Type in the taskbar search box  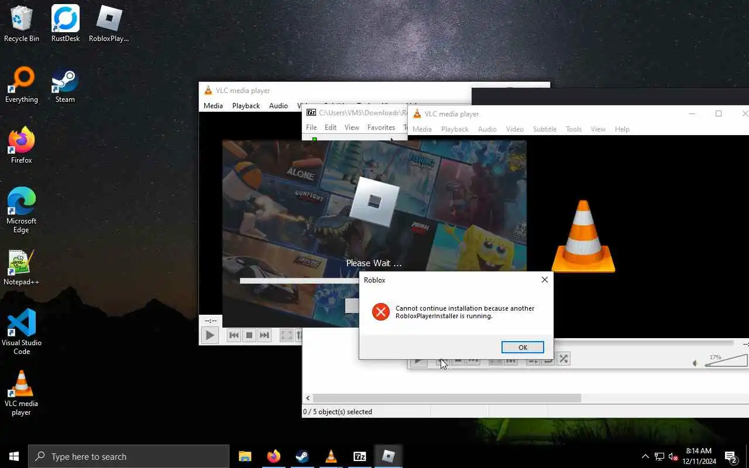pyautogui.click(x=129, y=456)
